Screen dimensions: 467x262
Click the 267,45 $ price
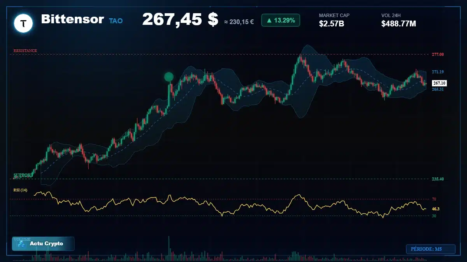point(180,19)
